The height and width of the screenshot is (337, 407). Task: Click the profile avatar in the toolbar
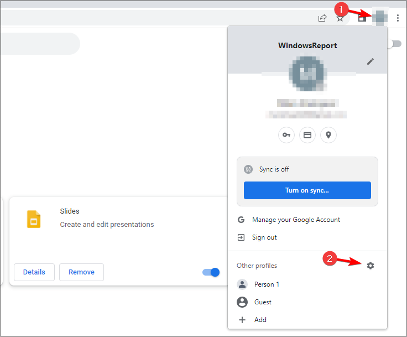pyautogui.click(x=380, y=18)
